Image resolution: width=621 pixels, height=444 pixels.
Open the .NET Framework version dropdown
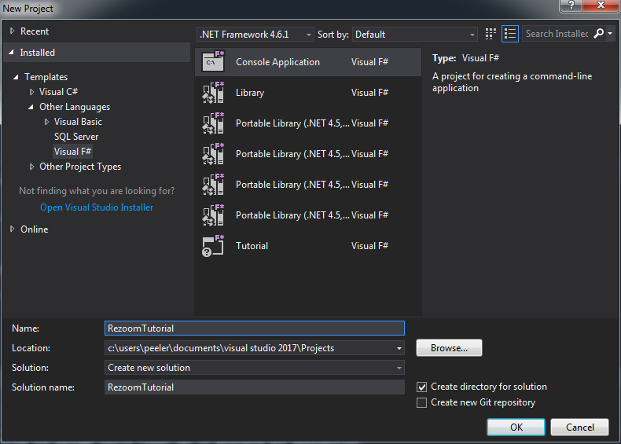[255, 35]
